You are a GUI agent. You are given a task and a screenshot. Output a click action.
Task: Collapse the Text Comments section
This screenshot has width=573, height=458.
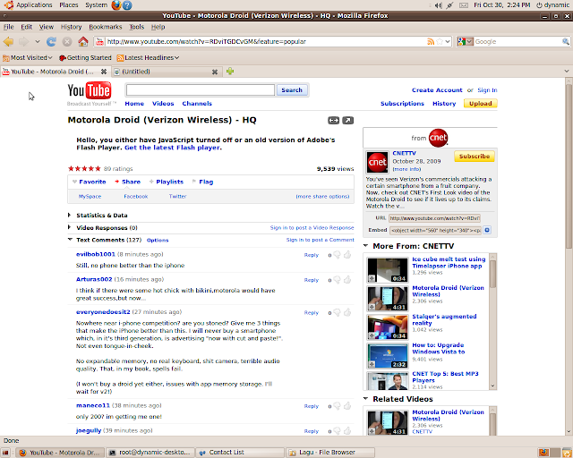[70, 240]
